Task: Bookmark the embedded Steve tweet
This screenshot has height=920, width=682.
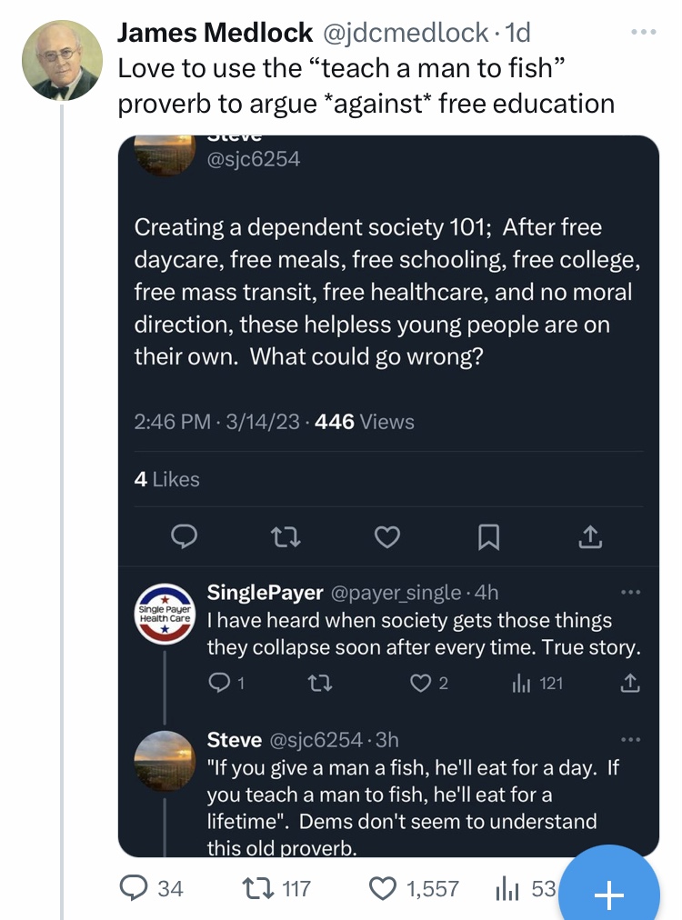Action: (489, 537)
